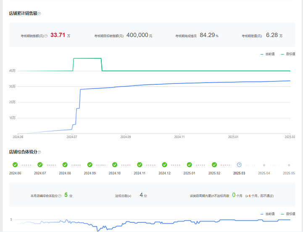Click the clock icon above 2025.03

239,165
